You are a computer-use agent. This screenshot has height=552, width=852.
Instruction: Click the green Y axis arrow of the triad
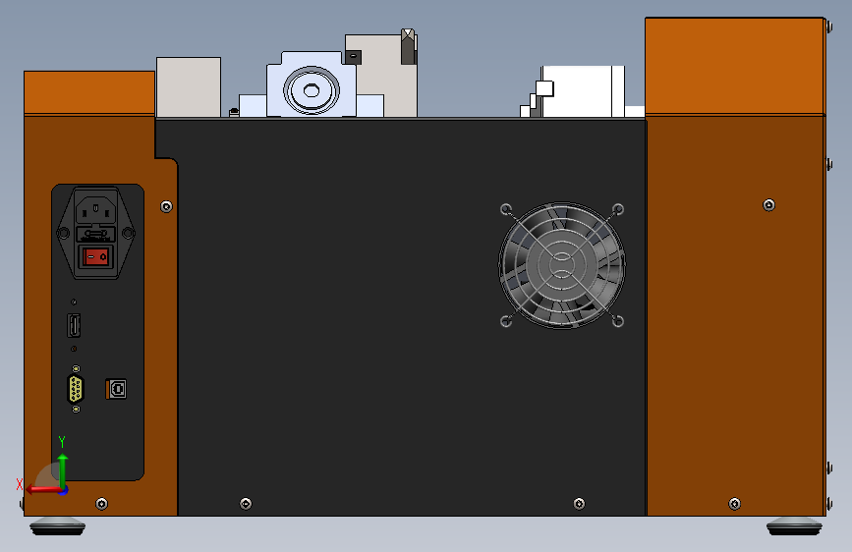point(63,469)
